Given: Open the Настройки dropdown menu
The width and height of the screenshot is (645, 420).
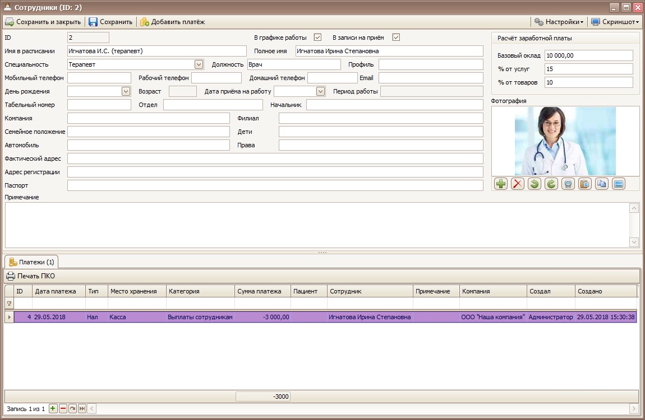Looking at the screenshot, I should point(559,22).
